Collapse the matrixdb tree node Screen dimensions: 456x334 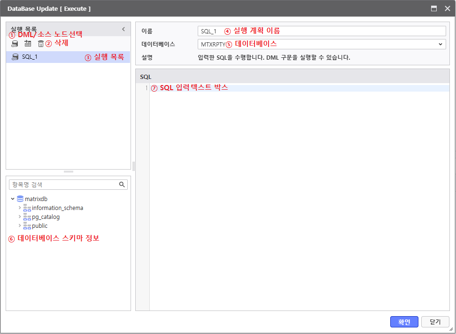13,199
